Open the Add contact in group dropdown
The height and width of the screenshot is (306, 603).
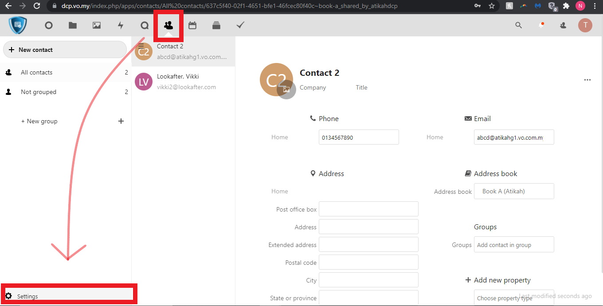point(514,245)
